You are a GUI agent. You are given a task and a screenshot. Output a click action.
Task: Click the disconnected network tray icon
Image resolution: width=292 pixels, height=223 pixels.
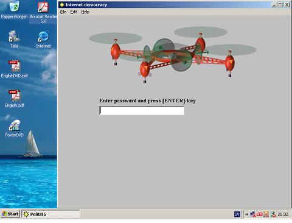(252, 214)
